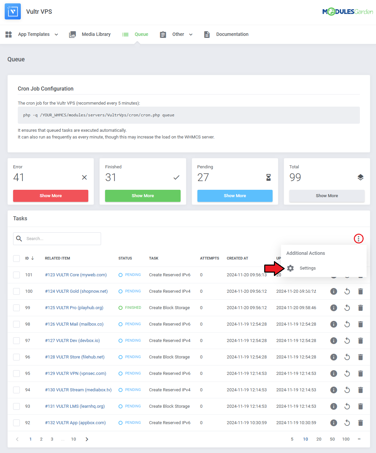
Task: Open #125 VULTR Pro (playhub.org) link
Action: [74, 308]
